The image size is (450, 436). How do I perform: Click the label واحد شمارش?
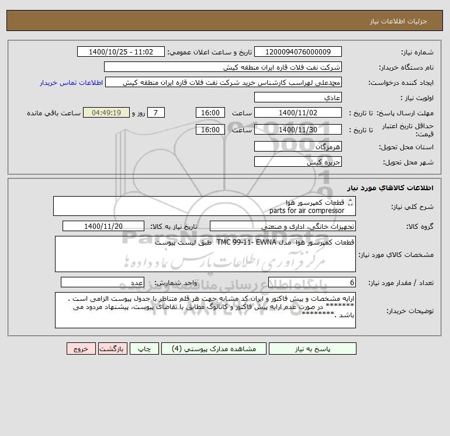click(x=176, y=283)
